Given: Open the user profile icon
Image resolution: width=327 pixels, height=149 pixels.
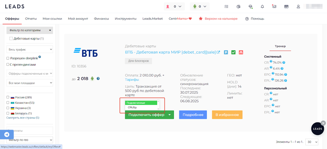Looking at the screenshot, I should tap(298, 7).
